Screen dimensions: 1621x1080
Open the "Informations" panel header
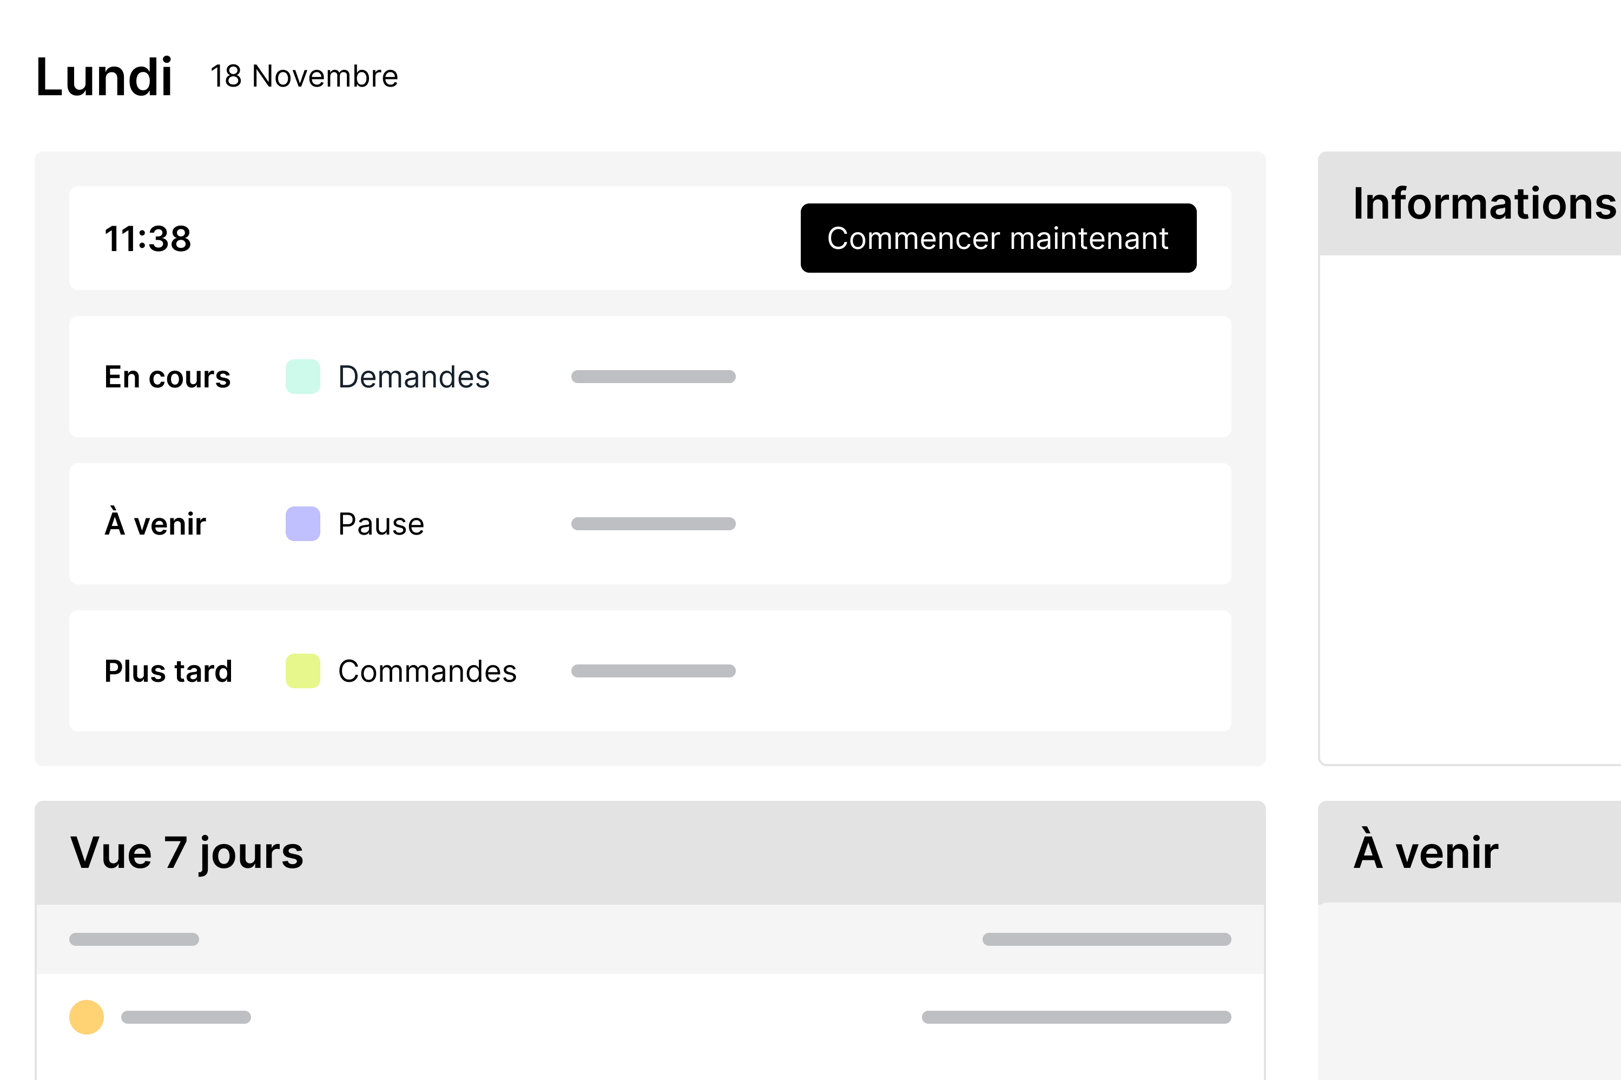[1483, 204]
